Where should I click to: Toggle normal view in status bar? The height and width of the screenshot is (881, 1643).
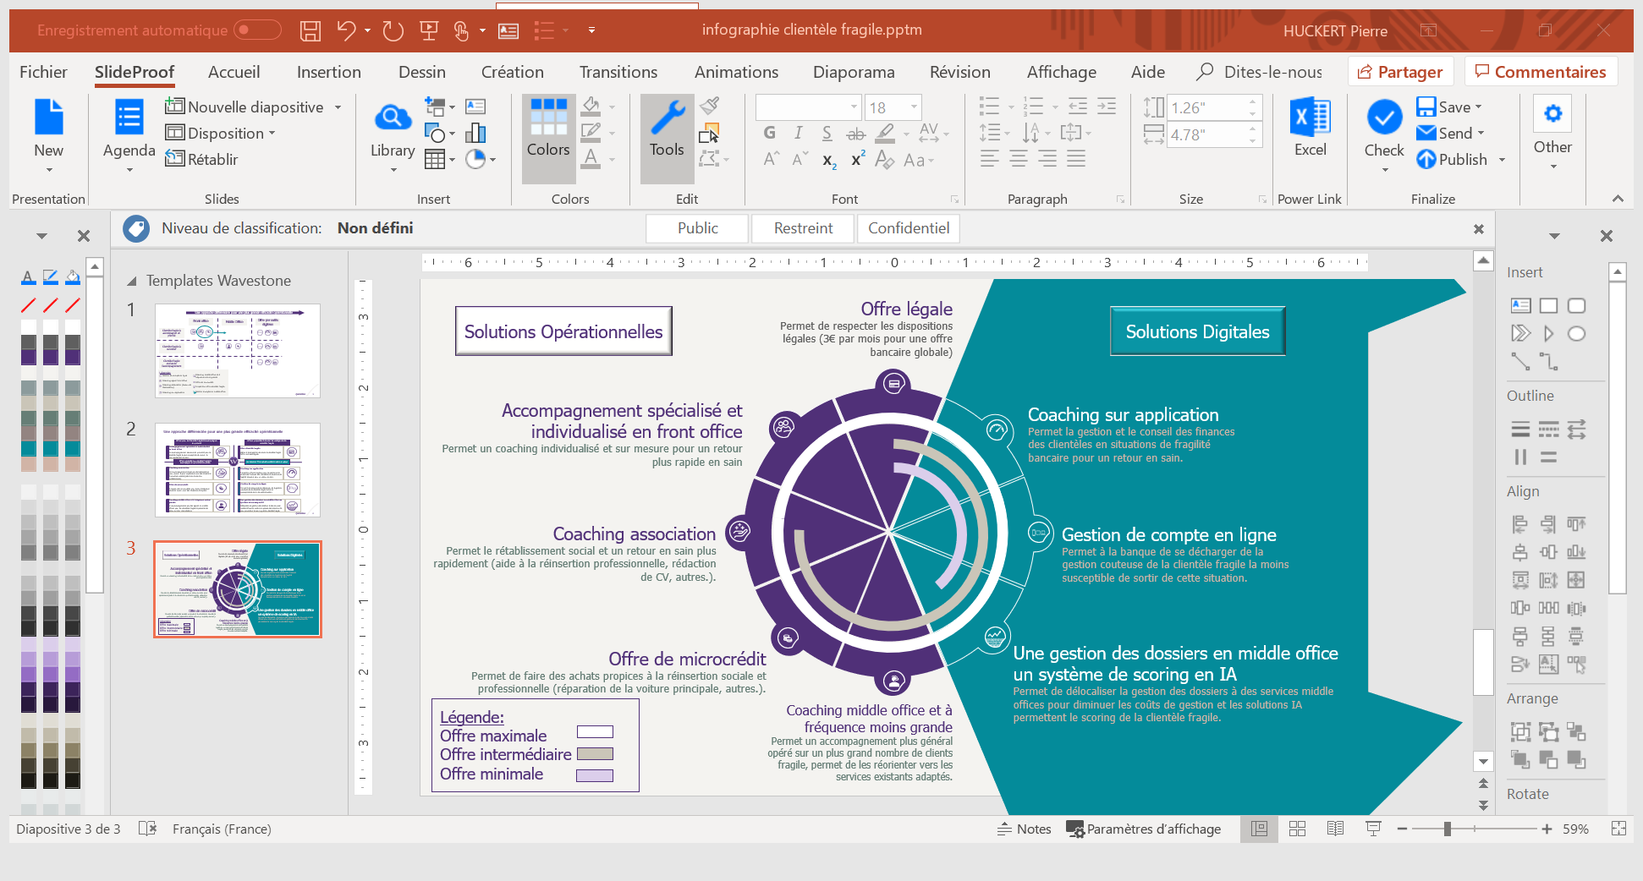pyautogui.click(x=1259, y=829)
